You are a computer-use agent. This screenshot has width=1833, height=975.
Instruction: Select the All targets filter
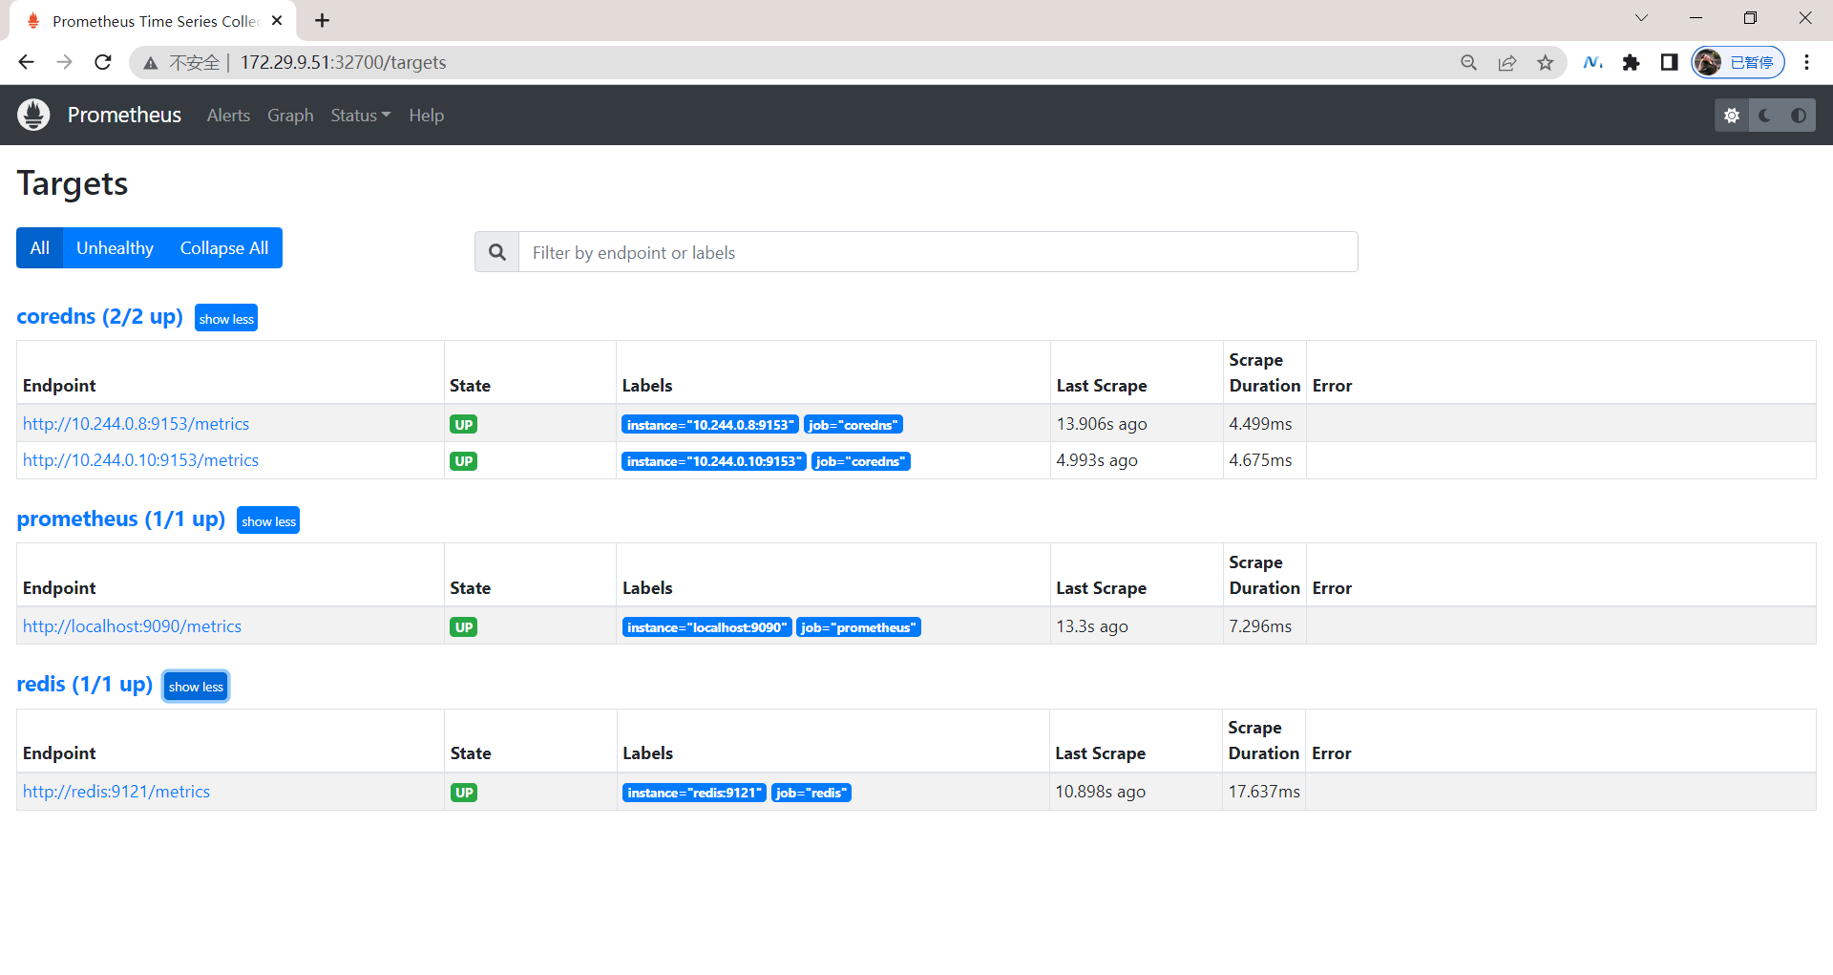pos(39,248)
